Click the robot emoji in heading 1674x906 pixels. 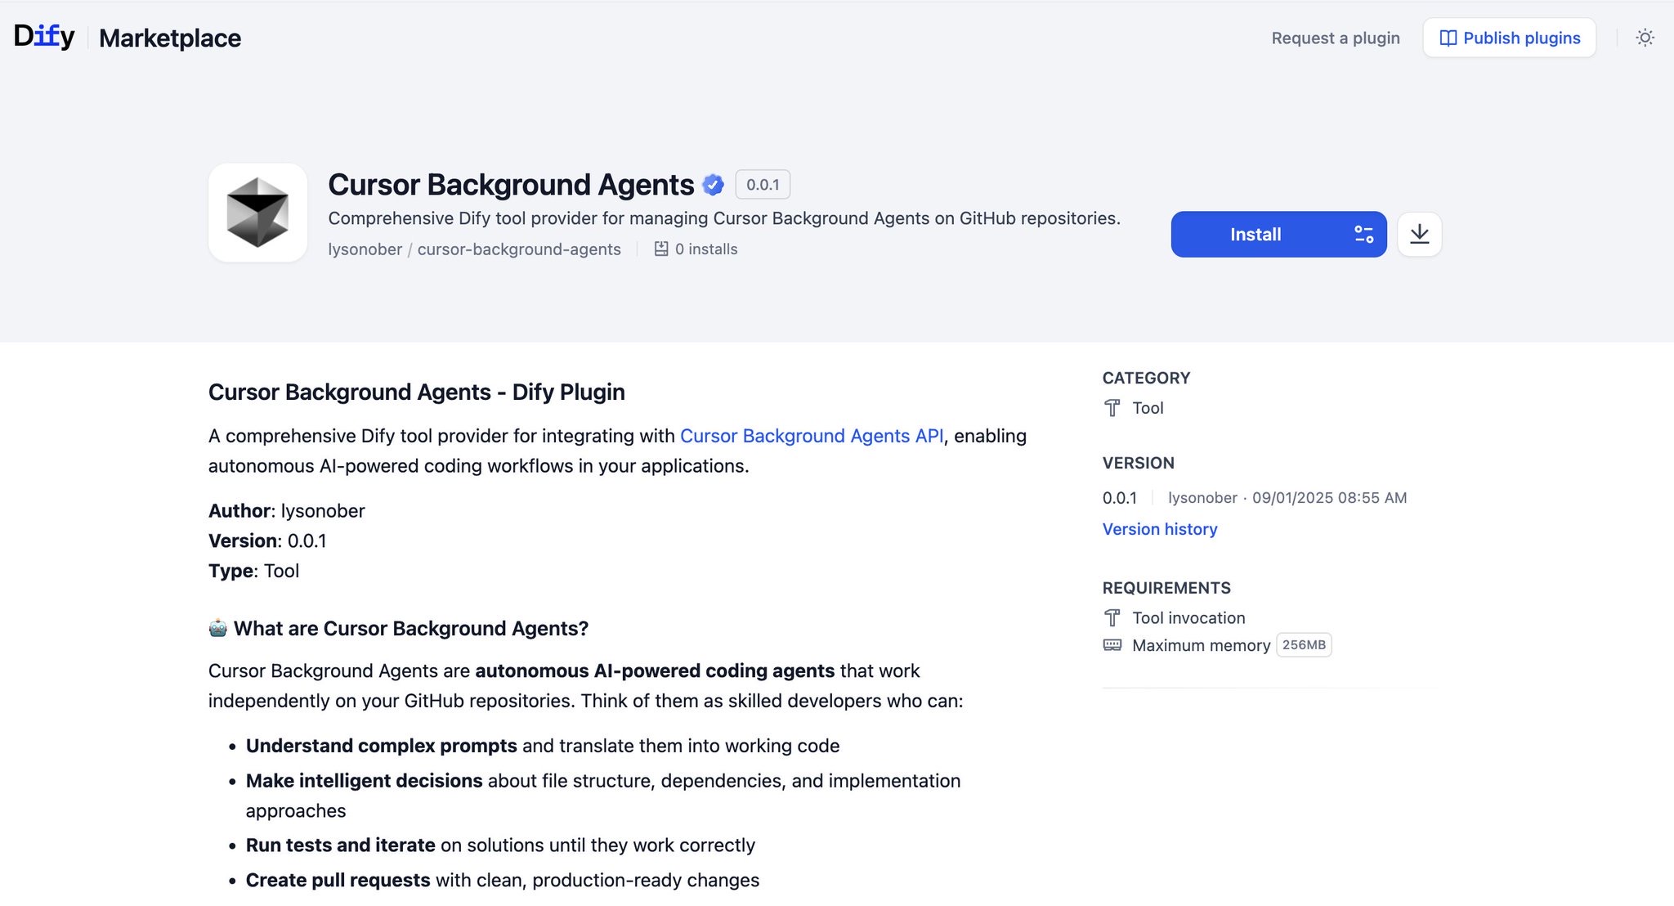point(217,628)
